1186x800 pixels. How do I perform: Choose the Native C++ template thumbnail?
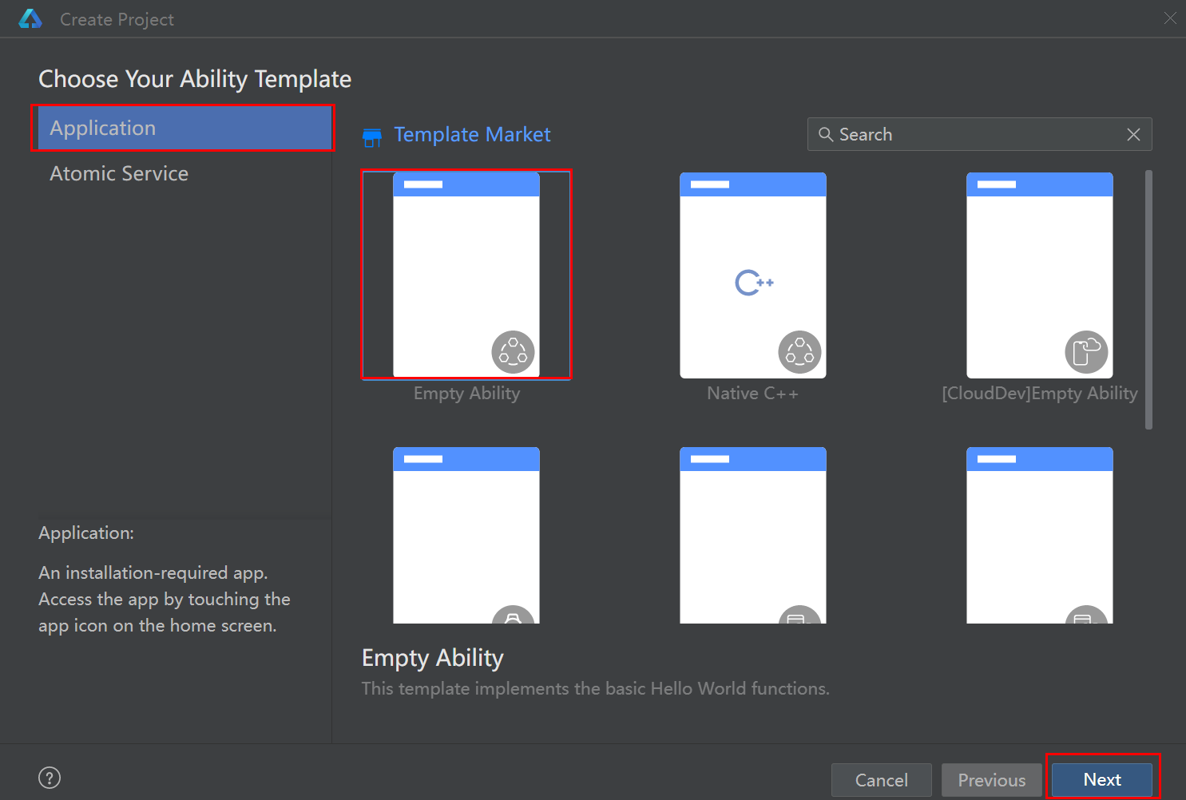pyautogui.click(x=753, y=275)
